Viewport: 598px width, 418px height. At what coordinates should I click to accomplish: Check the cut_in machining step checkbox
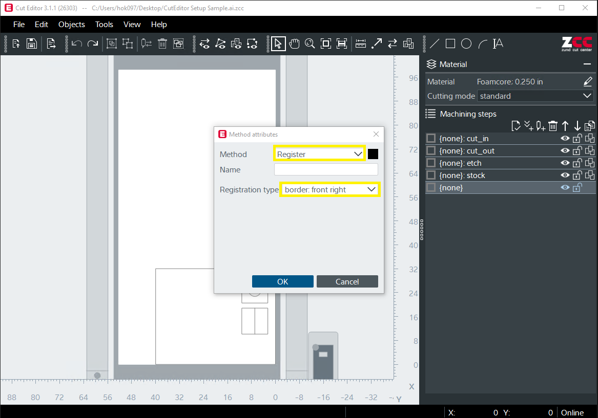(x=431, y=139)
